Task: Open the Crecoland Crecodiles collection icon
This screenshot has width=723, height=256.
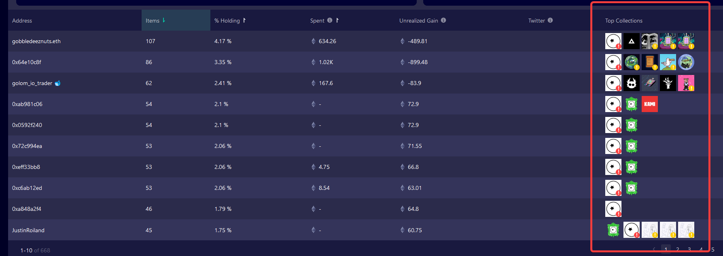Action: click(x=686, y=62)
